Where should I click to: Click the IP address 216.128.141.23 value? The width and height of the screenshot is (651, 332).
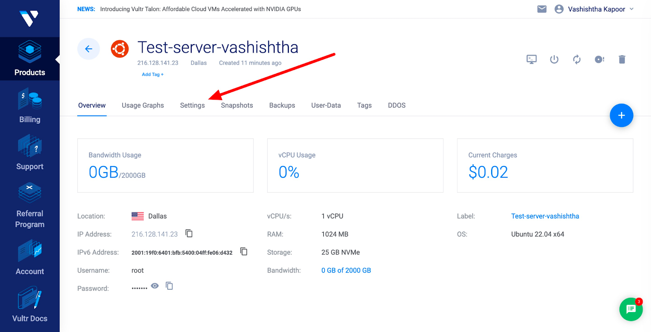(155, 234)
